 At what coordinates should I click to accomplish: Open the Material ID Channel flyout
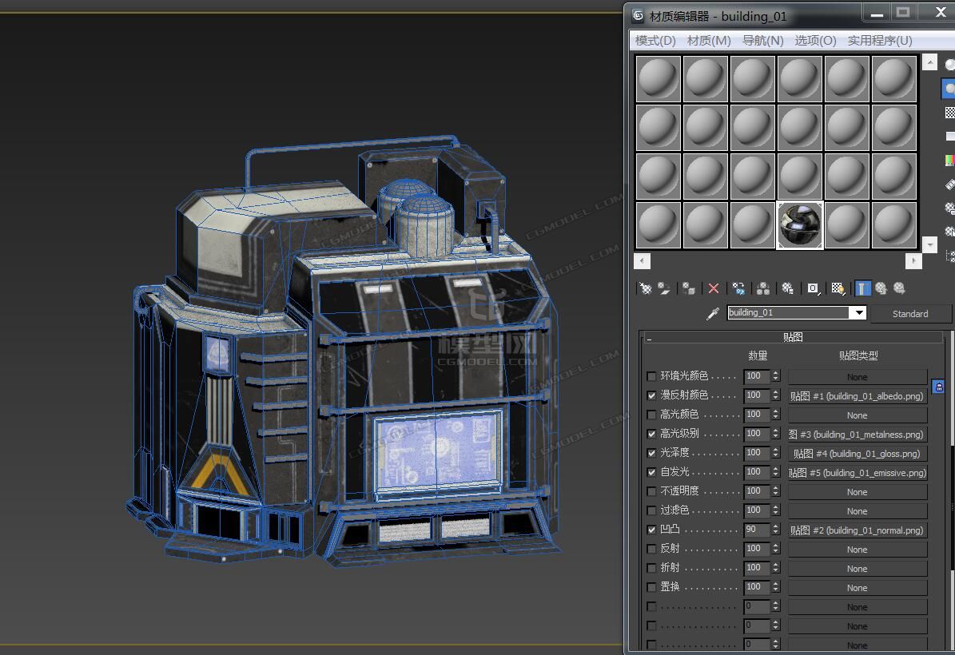point(813,288)
